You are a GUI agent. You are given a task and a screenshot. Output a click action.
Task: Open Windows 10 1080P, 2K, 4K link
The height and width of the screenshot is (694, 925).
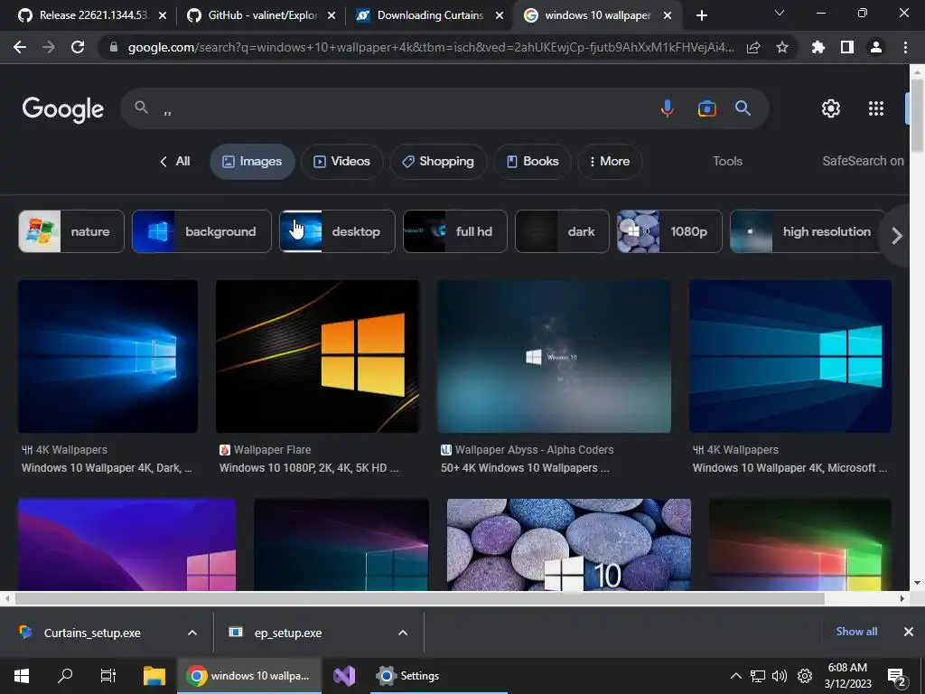[309, 468]
